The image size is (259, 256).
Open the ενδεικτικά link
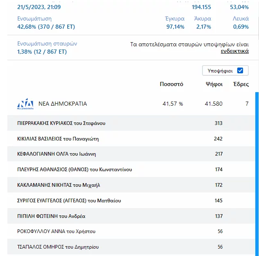(x=234, y=51)
